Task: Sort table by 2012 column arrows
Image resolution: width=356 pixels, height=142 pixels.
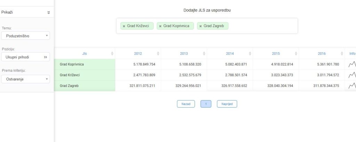Action: pyautogui.click(x=158, y=54)
